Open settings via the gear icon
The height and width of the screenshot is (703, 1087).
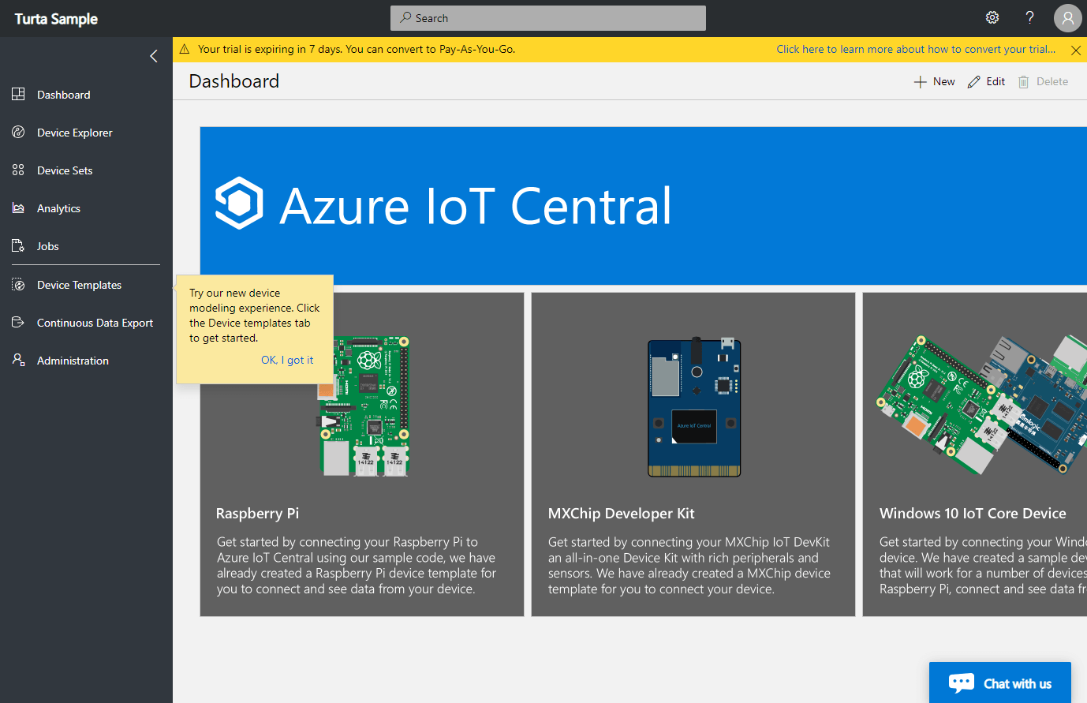992,17
